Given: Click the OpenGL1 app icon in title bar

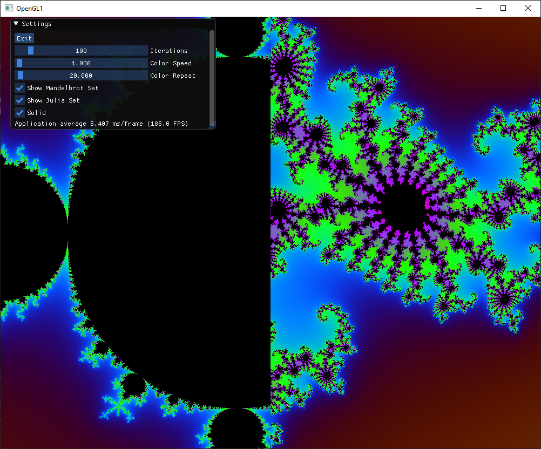Looking at the screenshot, I should click(9, 8).
